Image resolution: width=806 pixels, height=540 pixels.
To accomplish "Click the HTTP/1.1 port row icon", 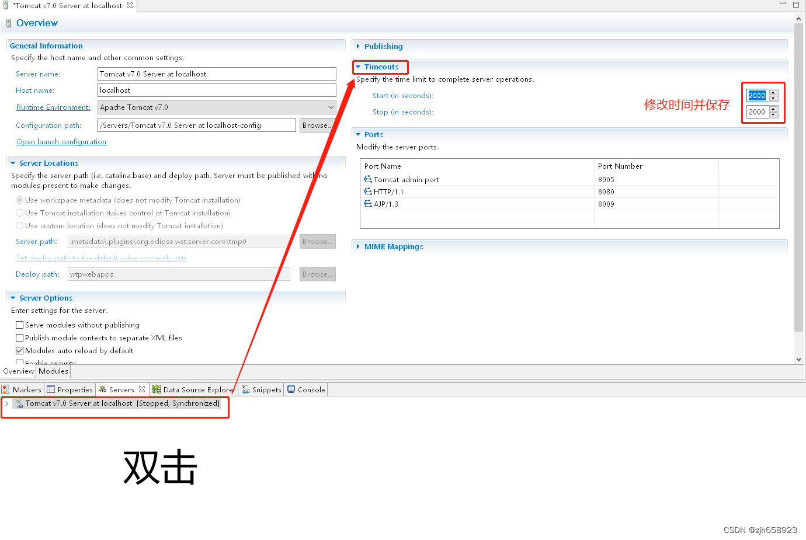I will (x=368, y=191).
